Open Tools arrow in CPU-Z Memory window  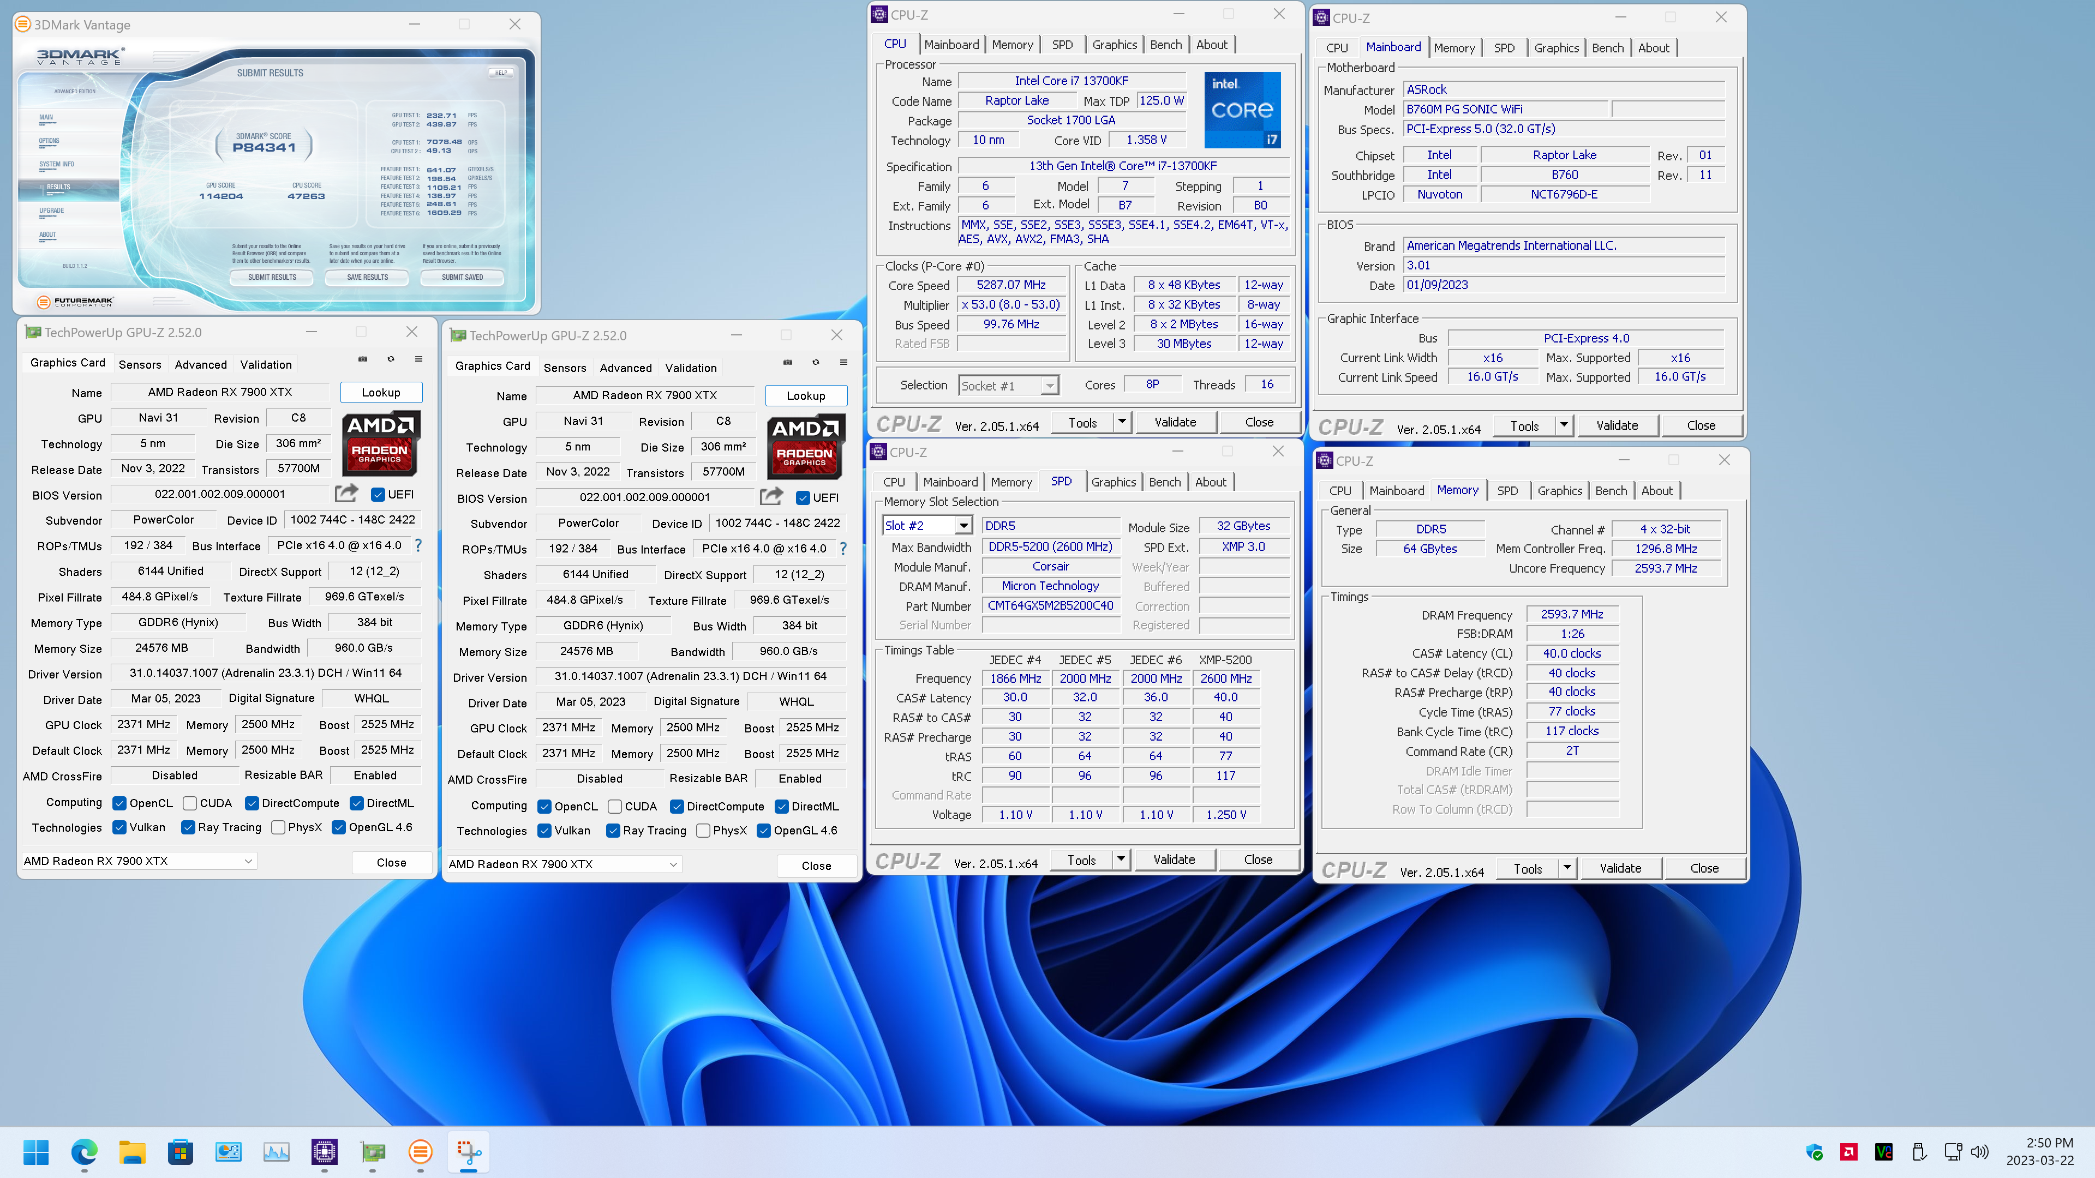(x=1567, y=868)
